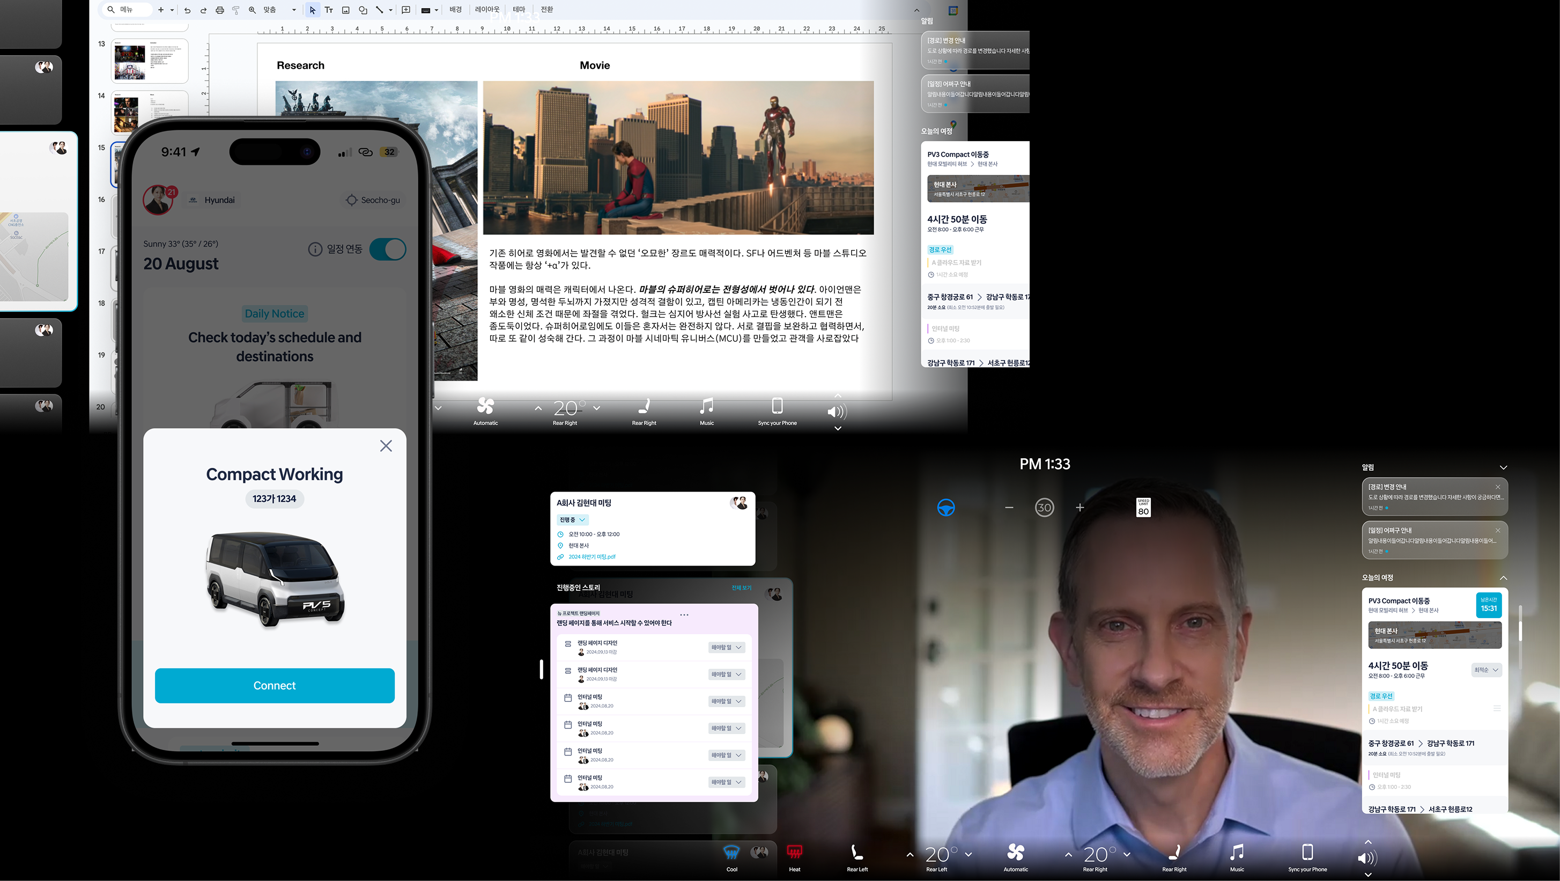Toggle the 일정 연동 switch on the phone

388,249
